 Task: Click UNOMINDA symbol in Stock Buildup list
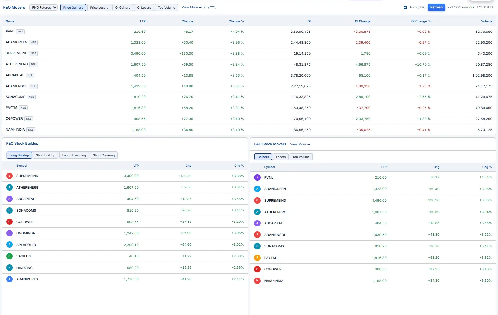26,233
